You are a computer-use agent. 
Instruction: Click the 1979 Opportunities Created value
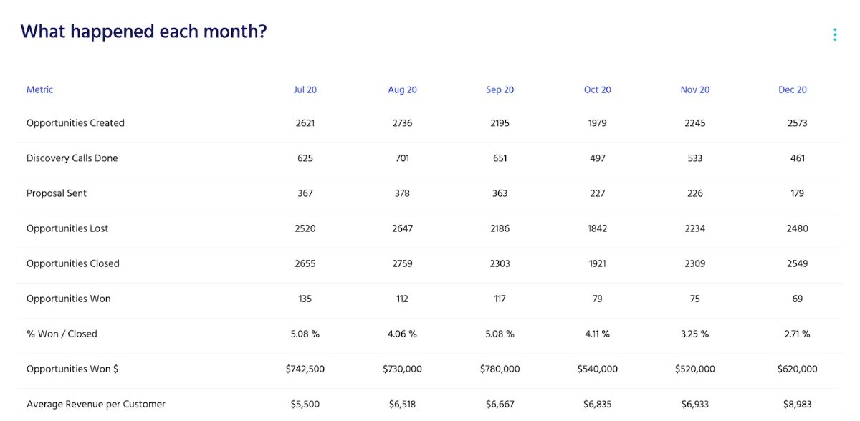598,123
